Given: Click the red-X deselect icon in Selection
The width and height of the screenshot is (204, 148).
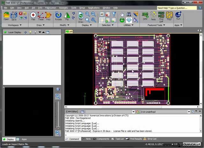Looking at the screenshot, I should click(x=108, y=14).
